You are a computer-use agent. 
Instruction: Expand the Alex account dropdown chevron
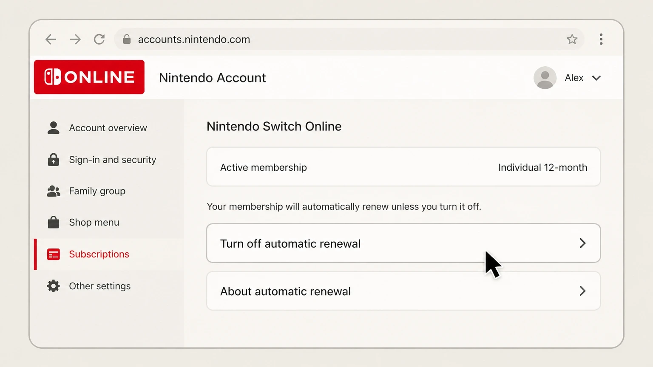(596, 78)
